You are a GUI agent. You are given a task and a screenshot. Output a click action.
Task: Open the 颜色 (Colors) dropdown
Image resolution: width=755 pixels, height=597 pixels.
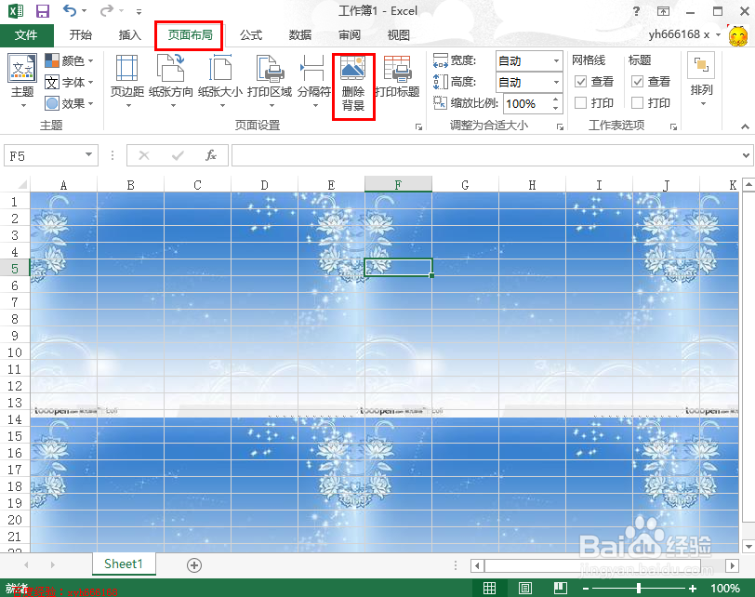click(70, 60)
